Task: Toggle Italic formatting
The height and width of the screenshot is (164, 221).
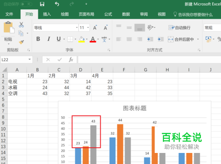Action: (x=49, y=39)
